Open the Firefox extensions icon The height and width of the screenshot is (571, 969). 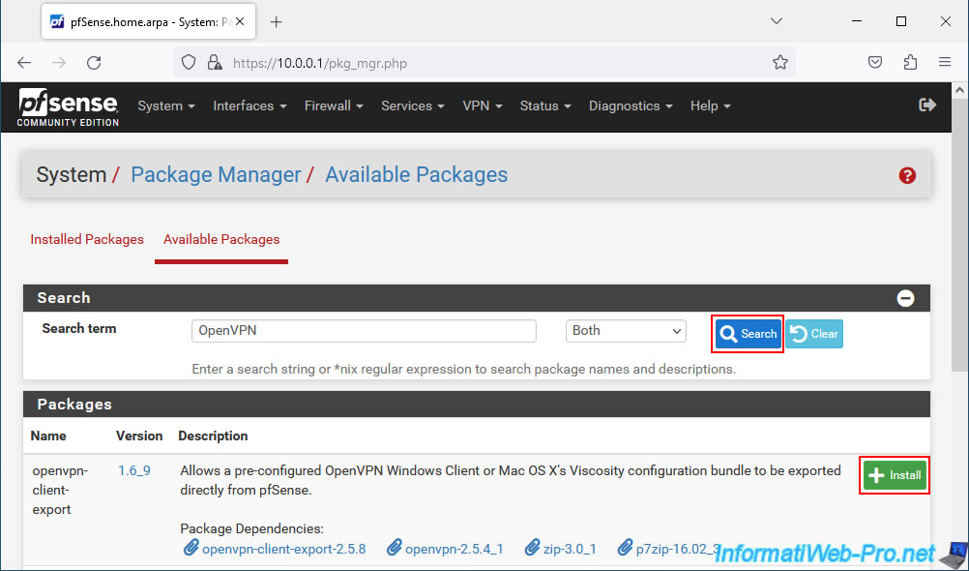point(910,63)
